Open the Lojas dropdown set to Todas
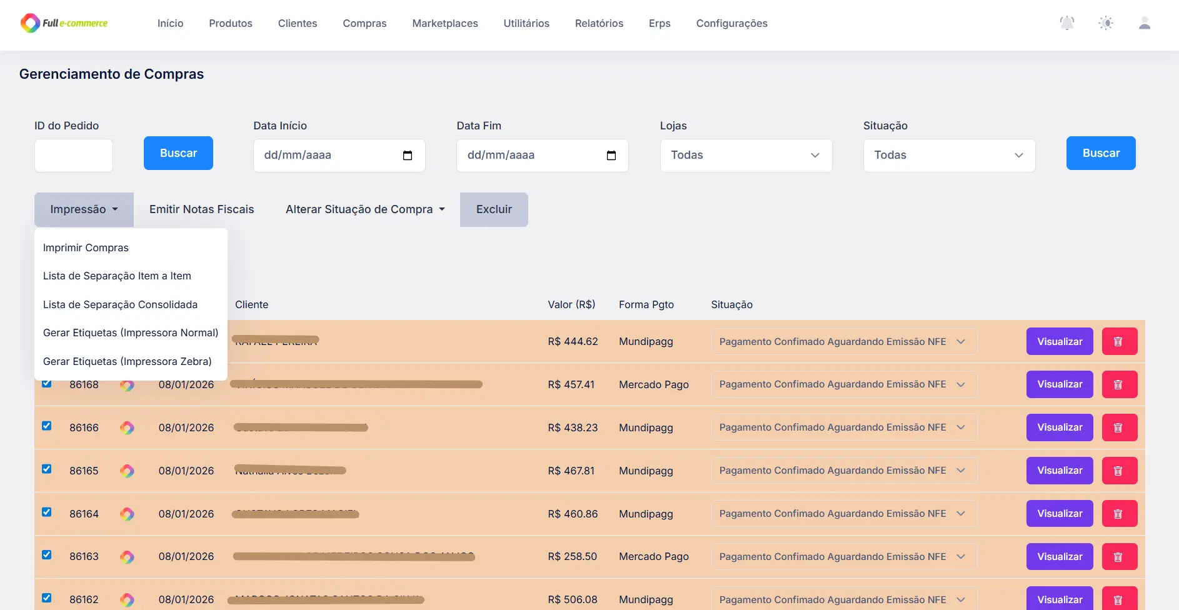The image size is (1179, 610). (746, 156)
